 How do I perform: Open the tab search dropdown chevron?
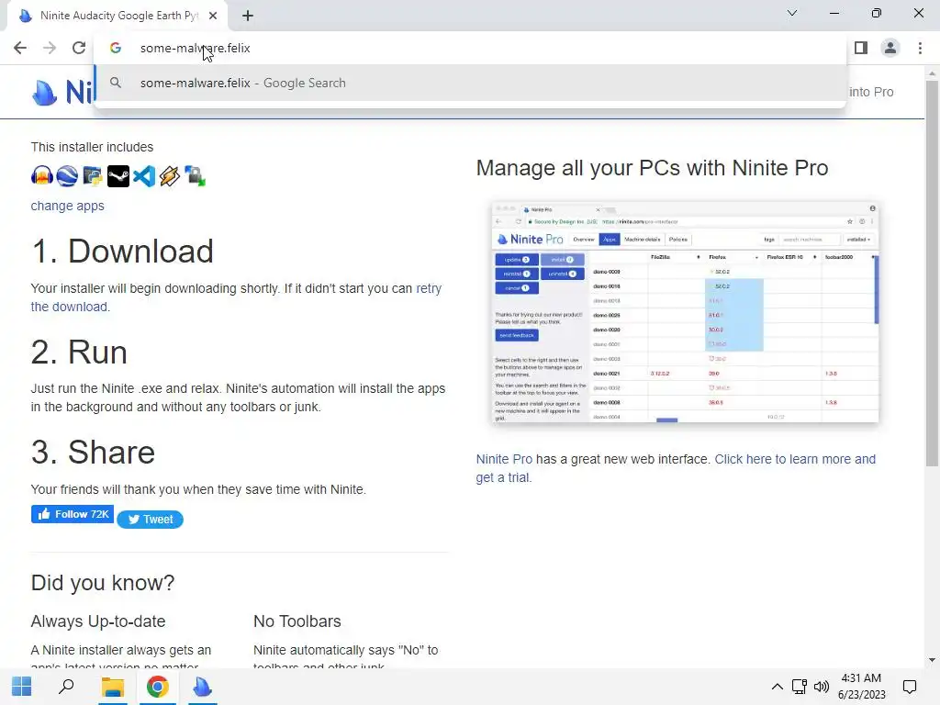coord(792,13)
